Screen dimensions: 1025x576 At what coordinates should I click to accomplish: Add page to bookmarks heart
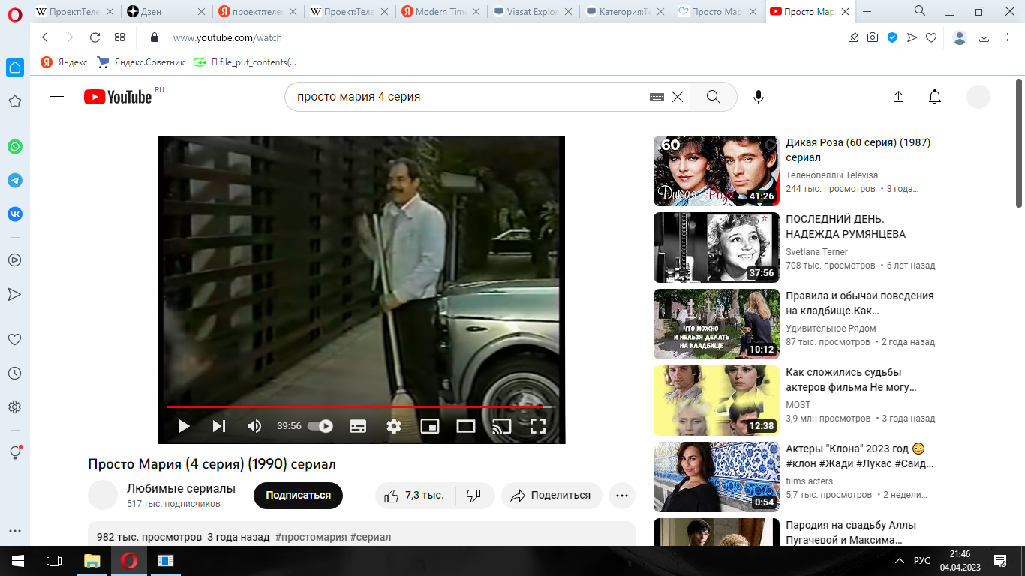tap(931, 37)
